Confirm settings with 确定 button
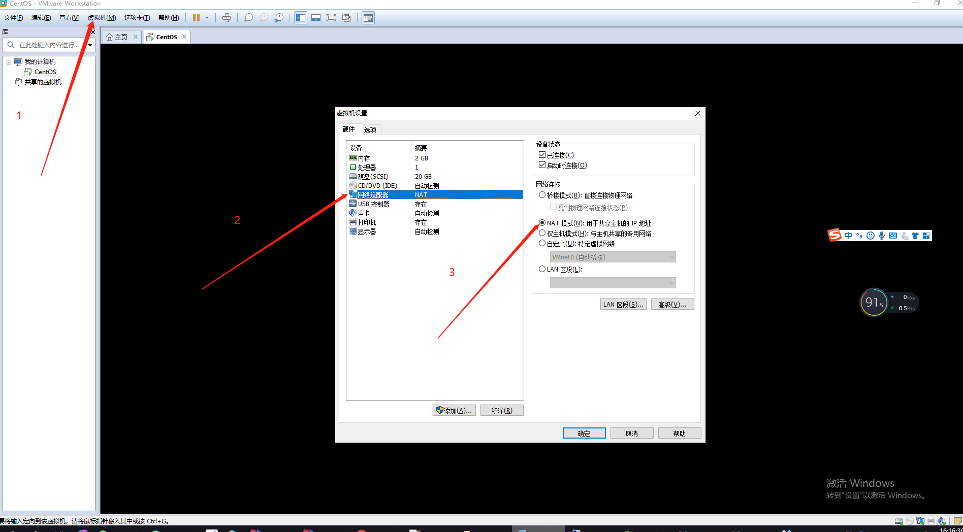The height and width of the screenshot is (532, 963). [x=584, y=433]
